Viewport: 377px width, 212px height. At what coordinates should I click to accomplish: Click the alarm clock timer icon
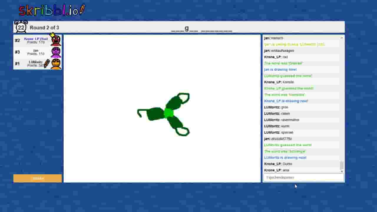21,27
